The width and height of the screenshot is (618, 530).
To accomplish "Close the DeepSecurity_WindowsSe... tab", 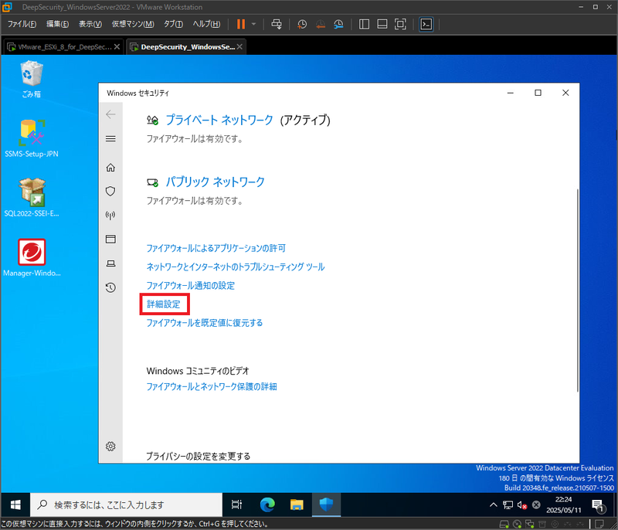I will (239, 47).
